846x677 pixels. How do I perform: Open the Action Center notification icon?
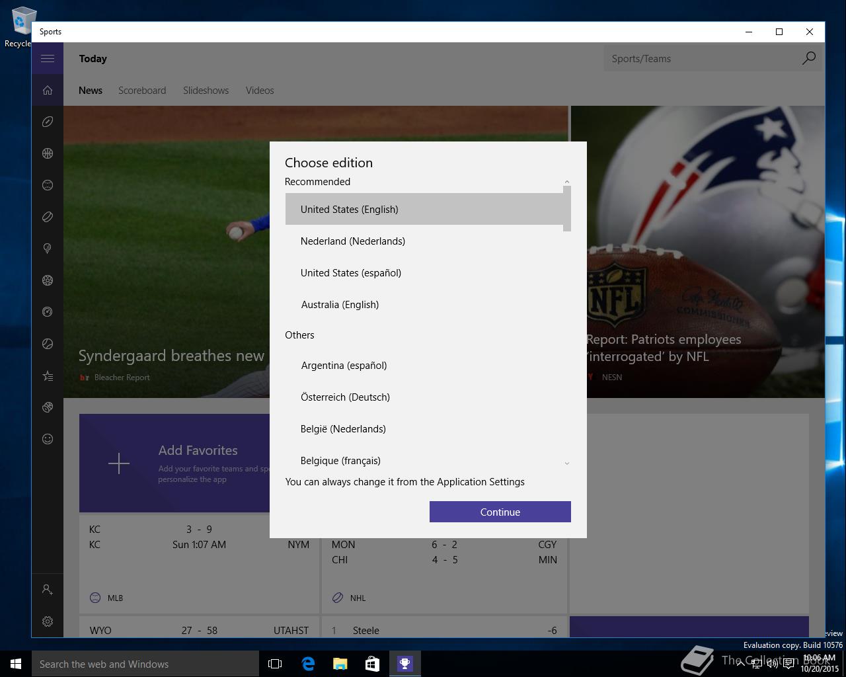[788, 664]
